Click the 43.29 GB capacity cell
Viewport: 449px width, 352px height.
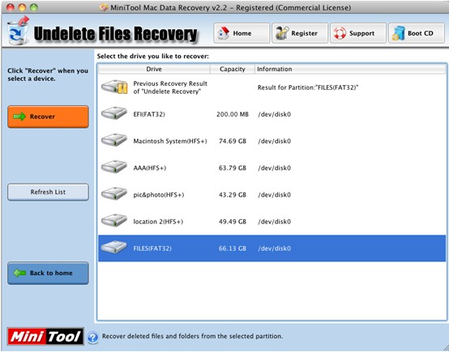tap(233, 195)
